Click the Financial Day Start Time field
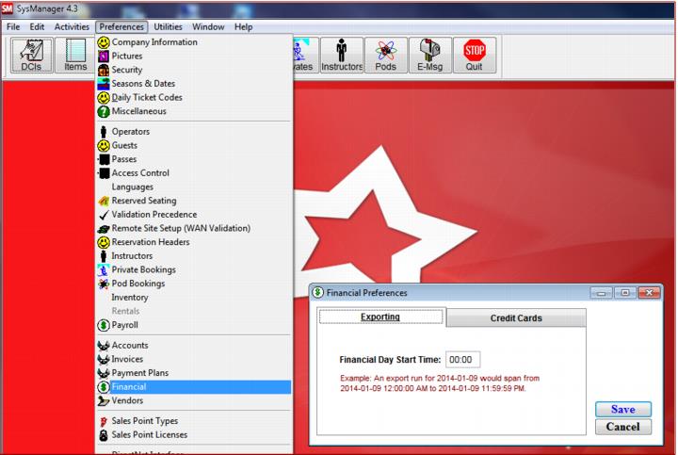 (x=462, y=360)
